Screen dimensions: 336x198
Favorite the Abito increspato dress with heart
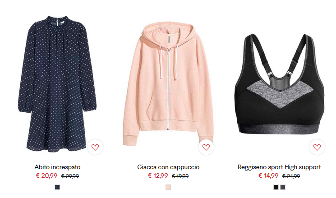(x=95, y=147)
